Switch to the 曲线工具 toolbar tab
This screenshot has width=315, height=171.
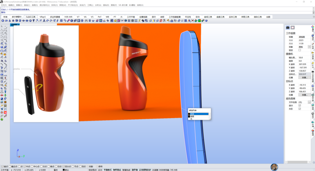coord(208,17)
